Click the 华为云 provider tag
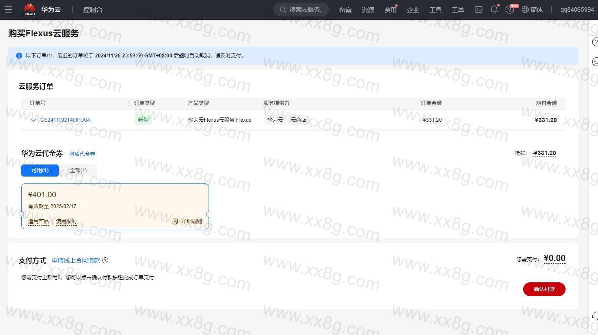598x335 pixels. (x=275, y=120)
